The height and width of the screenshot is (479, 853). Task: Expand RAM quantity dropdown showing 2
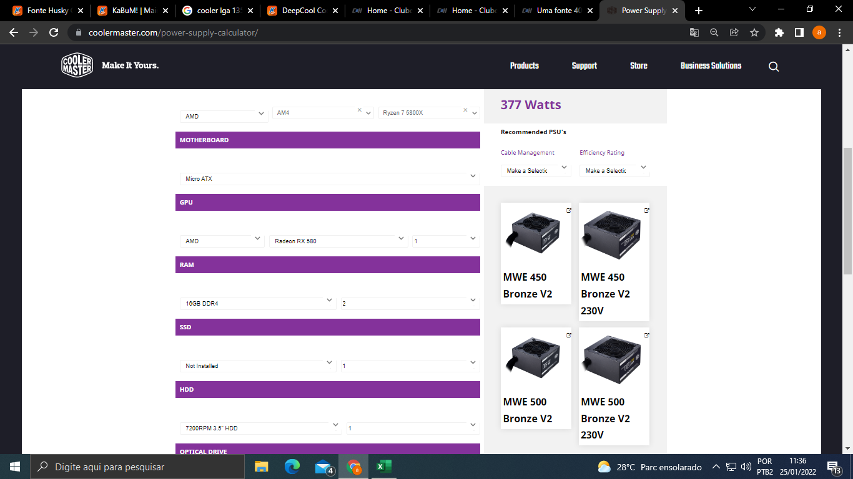410,303
